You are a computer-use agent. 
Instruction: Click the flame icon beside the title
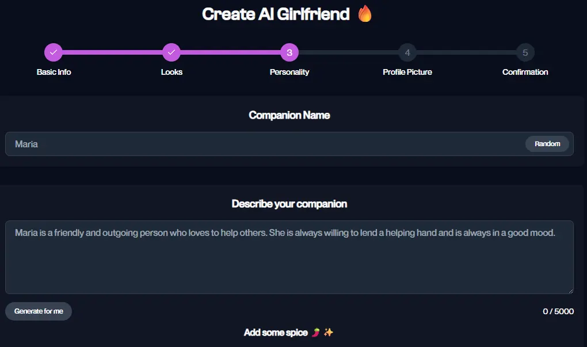point(365,14)
